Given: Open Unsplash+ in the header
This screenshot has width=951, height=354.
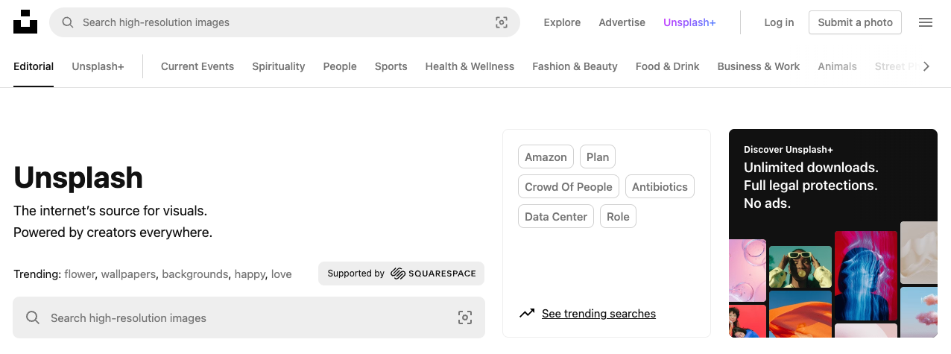Looking at the screenshot, I should click(x=689, y=22).
